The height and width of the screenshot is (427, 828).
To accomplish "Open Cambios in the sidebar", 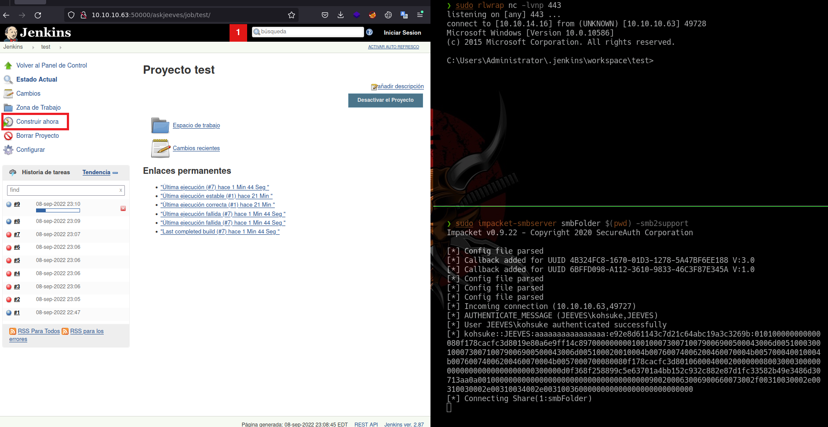I will [x=28, y=93].
